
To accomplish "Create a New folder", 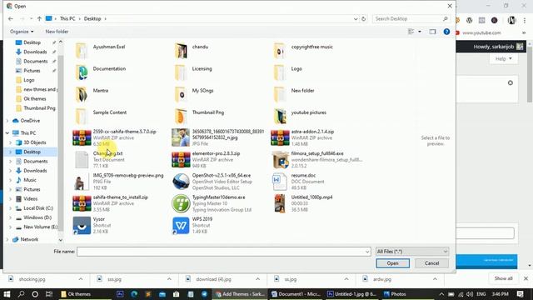I will point(57,32).
